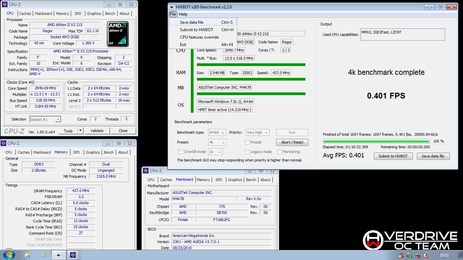Click the Core Voltage 1.360 V value

coord(88,43)
